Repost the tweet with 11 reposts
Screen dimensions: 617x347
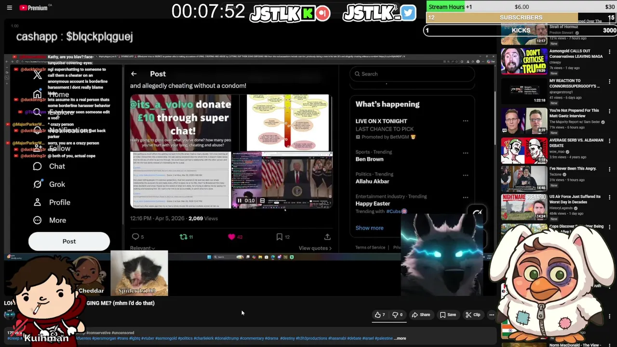tap(183, 237)
